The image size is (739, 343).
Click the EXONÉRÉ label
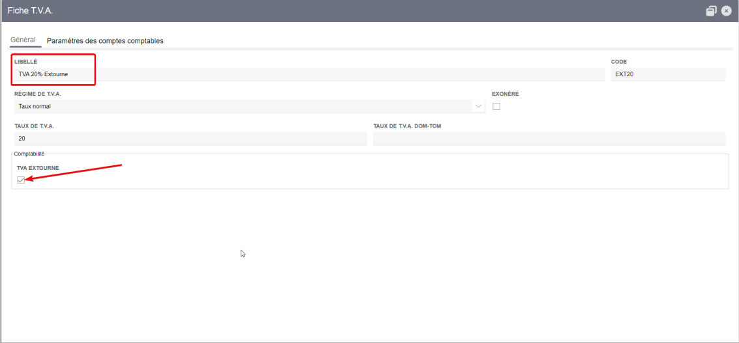505,94
